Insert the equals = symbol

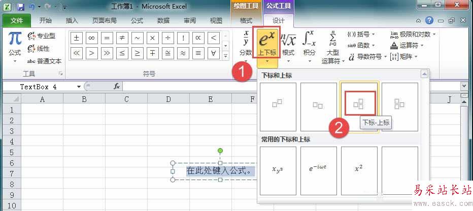coord(107,38)
